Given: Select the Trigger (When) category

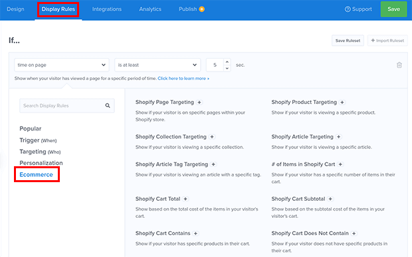Looking at the screenshot, I should click(x=38, y=140).
